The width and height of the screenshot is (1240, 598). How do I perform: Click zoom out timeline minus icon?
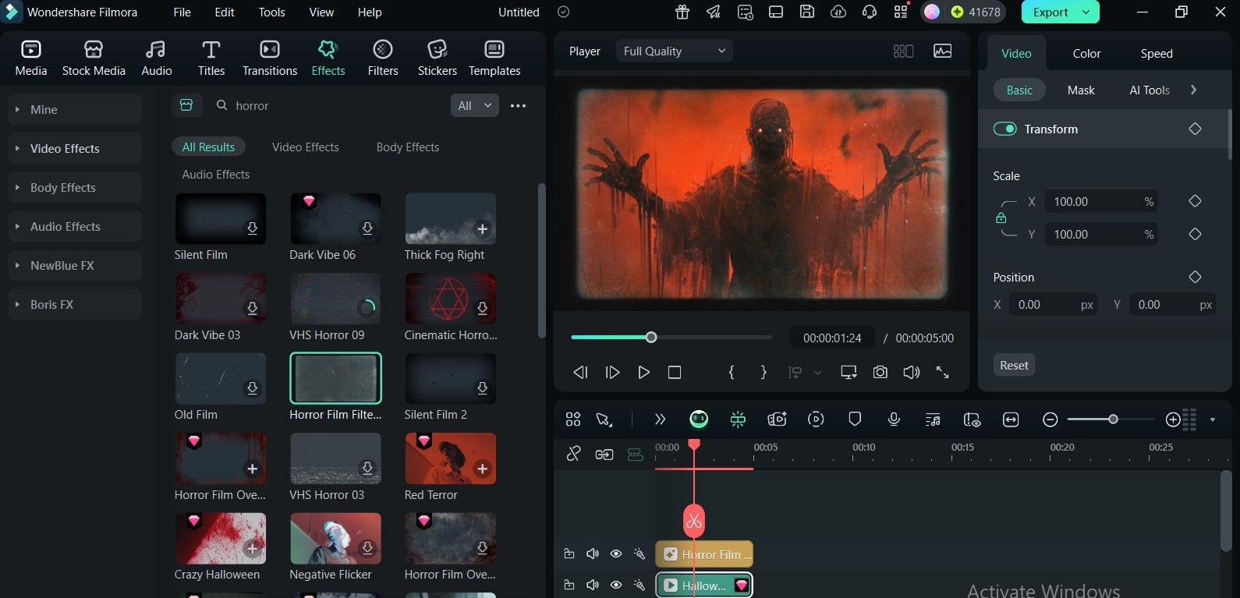tap(1050, 420)
